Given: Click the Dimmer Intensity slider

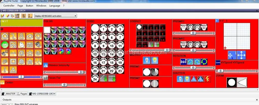Looking at the screenshot, I should pyautogui.click(x=64, y=72).
